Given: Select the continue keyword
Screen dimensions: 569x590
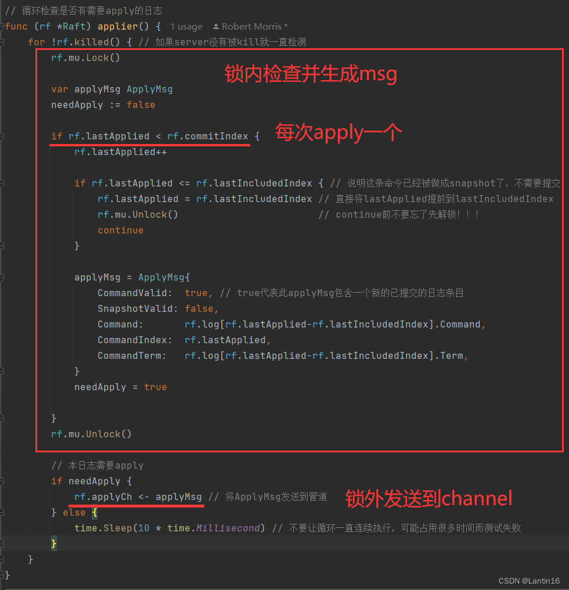Looking at the screenshot, I should coord(120,230).
